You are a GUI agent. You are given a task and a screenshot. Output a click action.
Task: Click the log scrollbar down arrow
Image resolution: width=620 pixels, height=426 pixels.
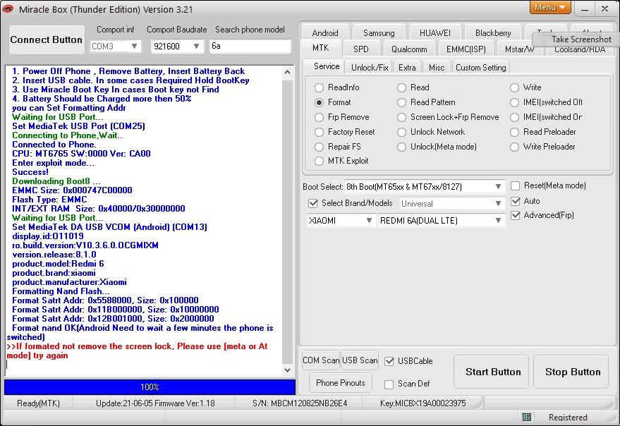288,370
